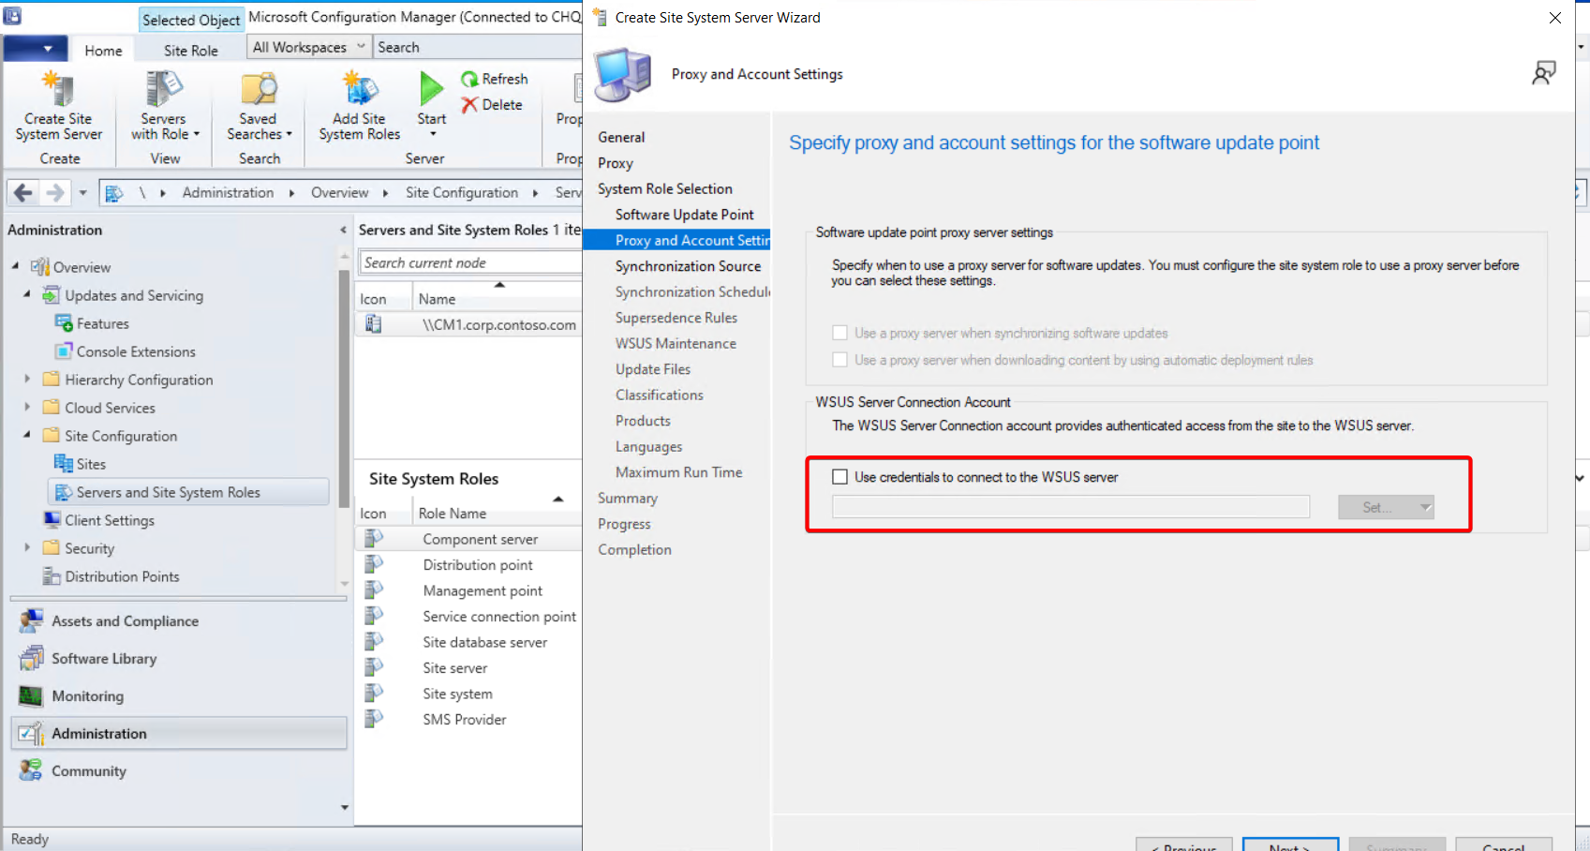Select Servers and Site System Roles node
This screenshot has height=851, width=1590.
[187, 492]
